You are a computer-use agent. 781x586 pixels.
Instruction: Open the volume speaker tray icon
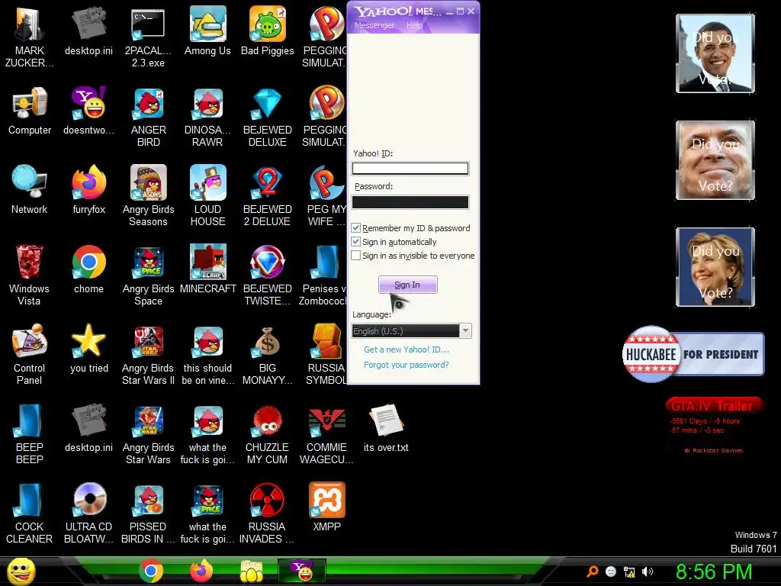pos(648,572)
